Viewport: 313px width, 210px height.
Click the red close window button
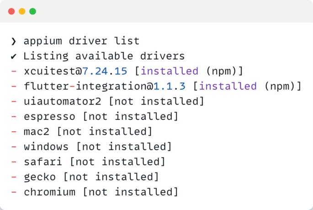(11, 11)
